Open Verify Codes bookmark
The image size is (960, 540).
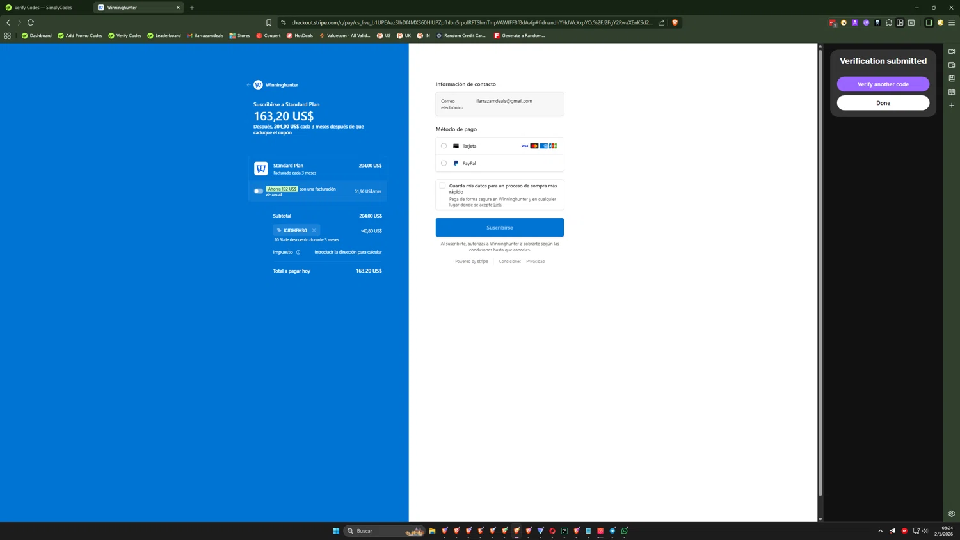(125, 36)
